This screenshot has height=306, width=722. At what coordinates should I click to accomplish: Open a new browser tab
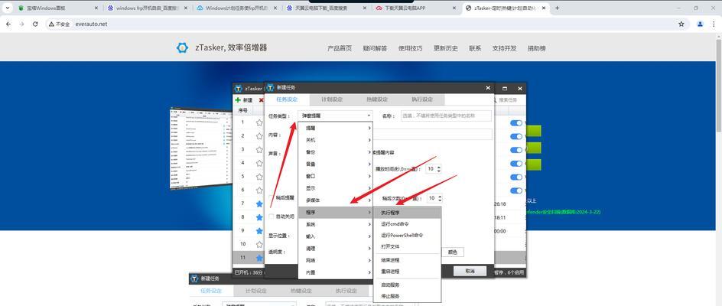557,8
